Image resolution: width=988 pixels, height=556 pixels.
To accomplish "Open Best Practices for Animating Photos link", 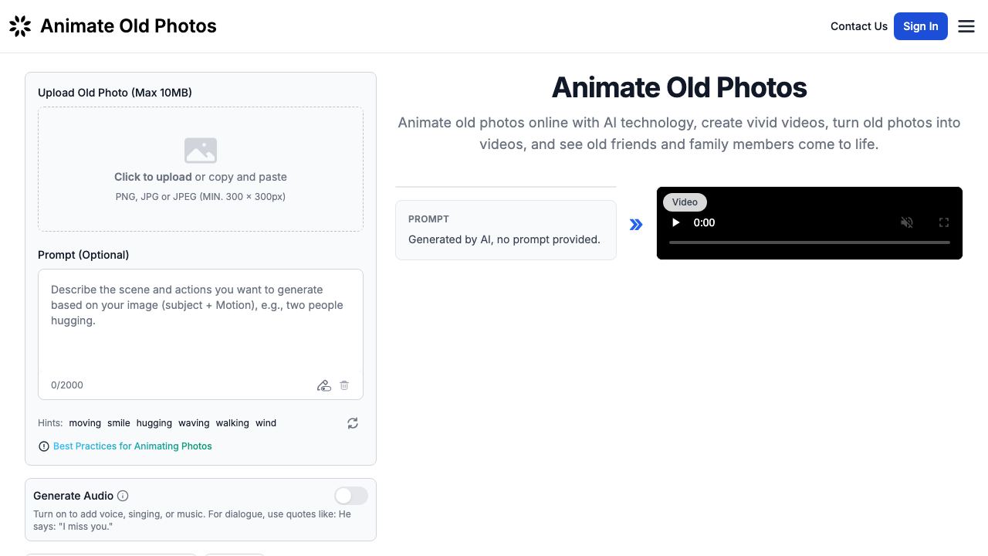I will (133, 446).
